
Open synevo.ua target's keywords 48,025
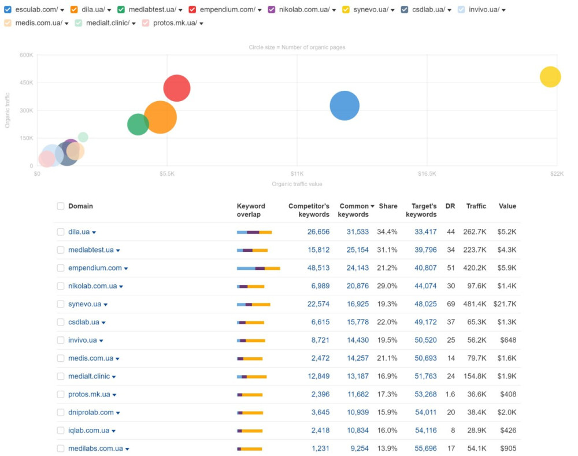click(x=425, y=304)
